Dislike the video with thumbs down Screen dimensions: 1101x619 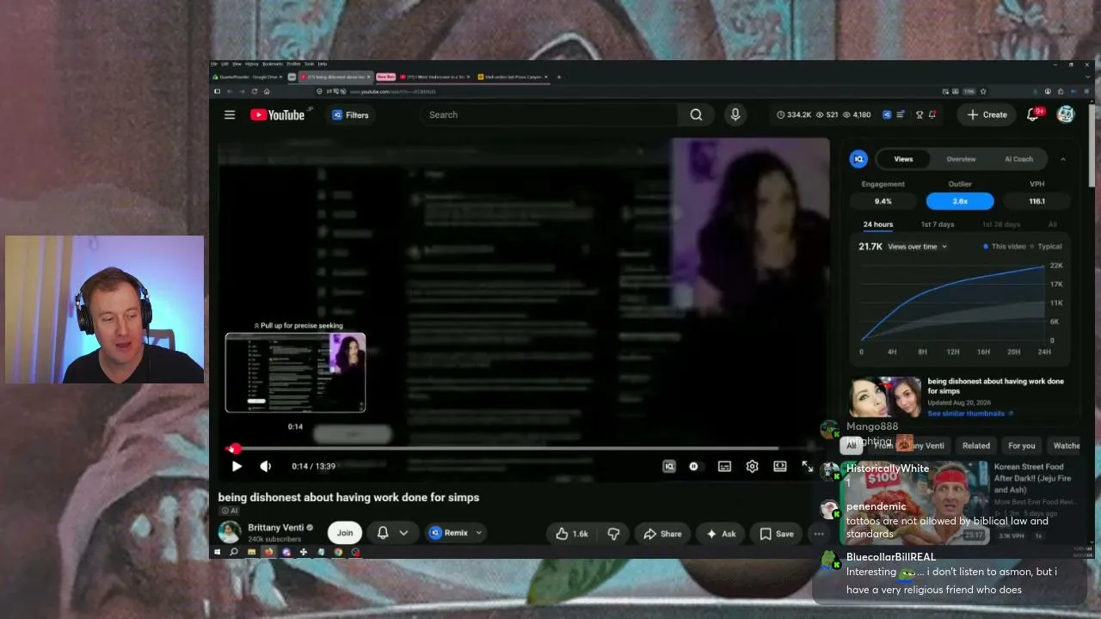click(x=613, y=534)
